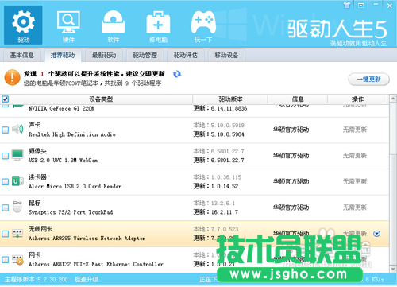Click the 更新：6.14.11.8836 version text

pyautogui.click(x=220, y=108)
